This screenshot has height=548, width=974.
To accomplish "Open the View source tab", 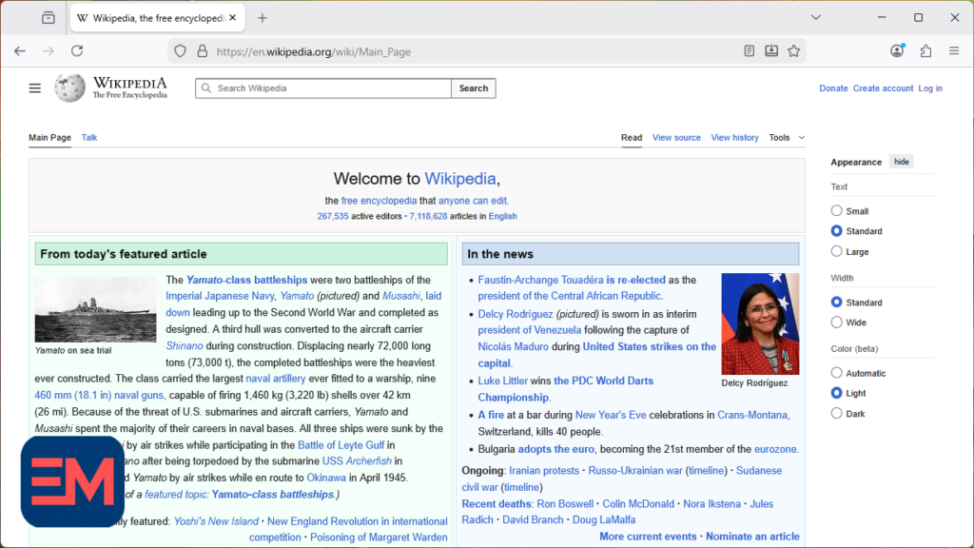I will [676, 137].
